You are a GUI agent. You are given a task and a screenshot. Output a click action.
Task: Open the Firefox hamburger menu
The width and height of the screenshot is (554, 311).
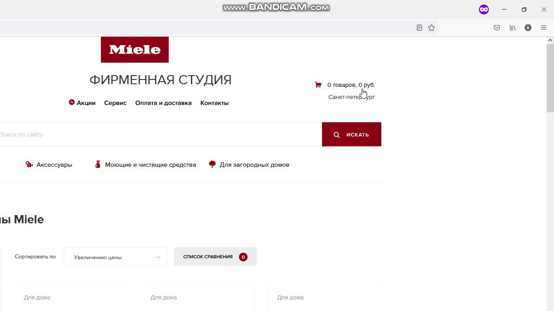[544, 28]
